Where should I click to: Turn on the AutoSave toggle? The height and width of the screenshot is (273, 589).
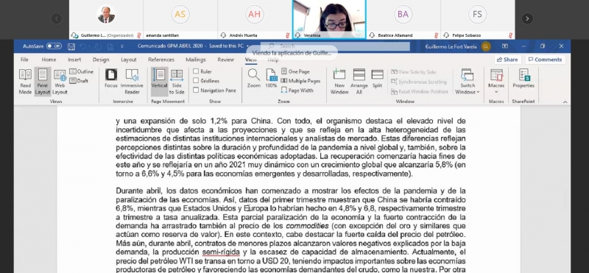click(x=54, y=46)
